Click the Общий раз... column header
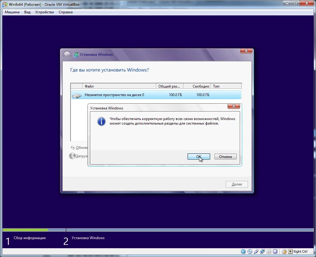The width and height of the screenshot is (316, 257). point(170,86)
